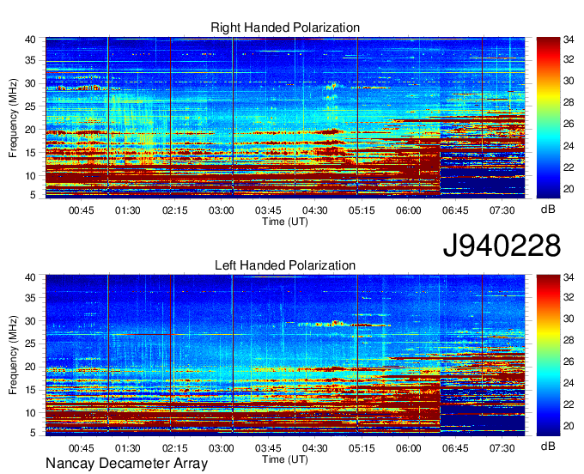This screenshot has width=584, height=474.
Task: Click the 06:45 time tick under right-handed plot
Action: click(455, 210)
